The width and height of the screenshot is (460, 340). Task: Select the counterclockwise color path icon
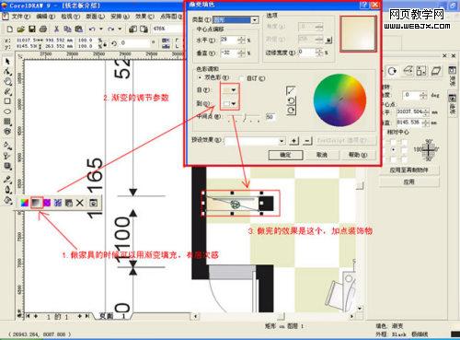coord(292,100)
